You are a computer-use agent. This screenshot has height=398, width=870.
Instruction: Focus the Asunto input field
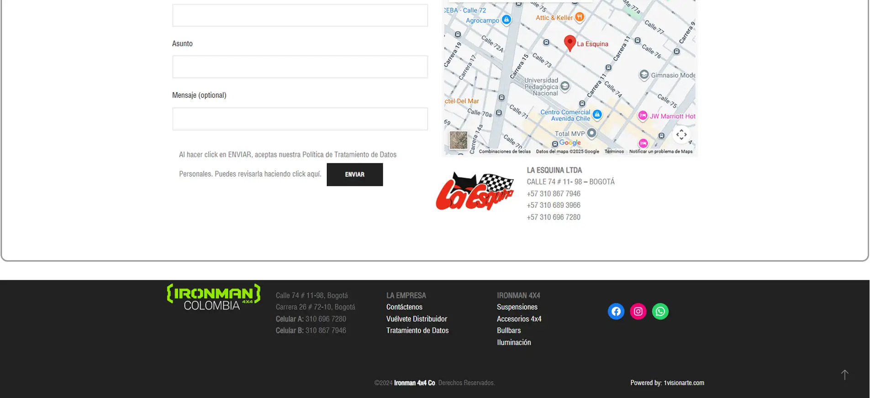pos(300,67)
